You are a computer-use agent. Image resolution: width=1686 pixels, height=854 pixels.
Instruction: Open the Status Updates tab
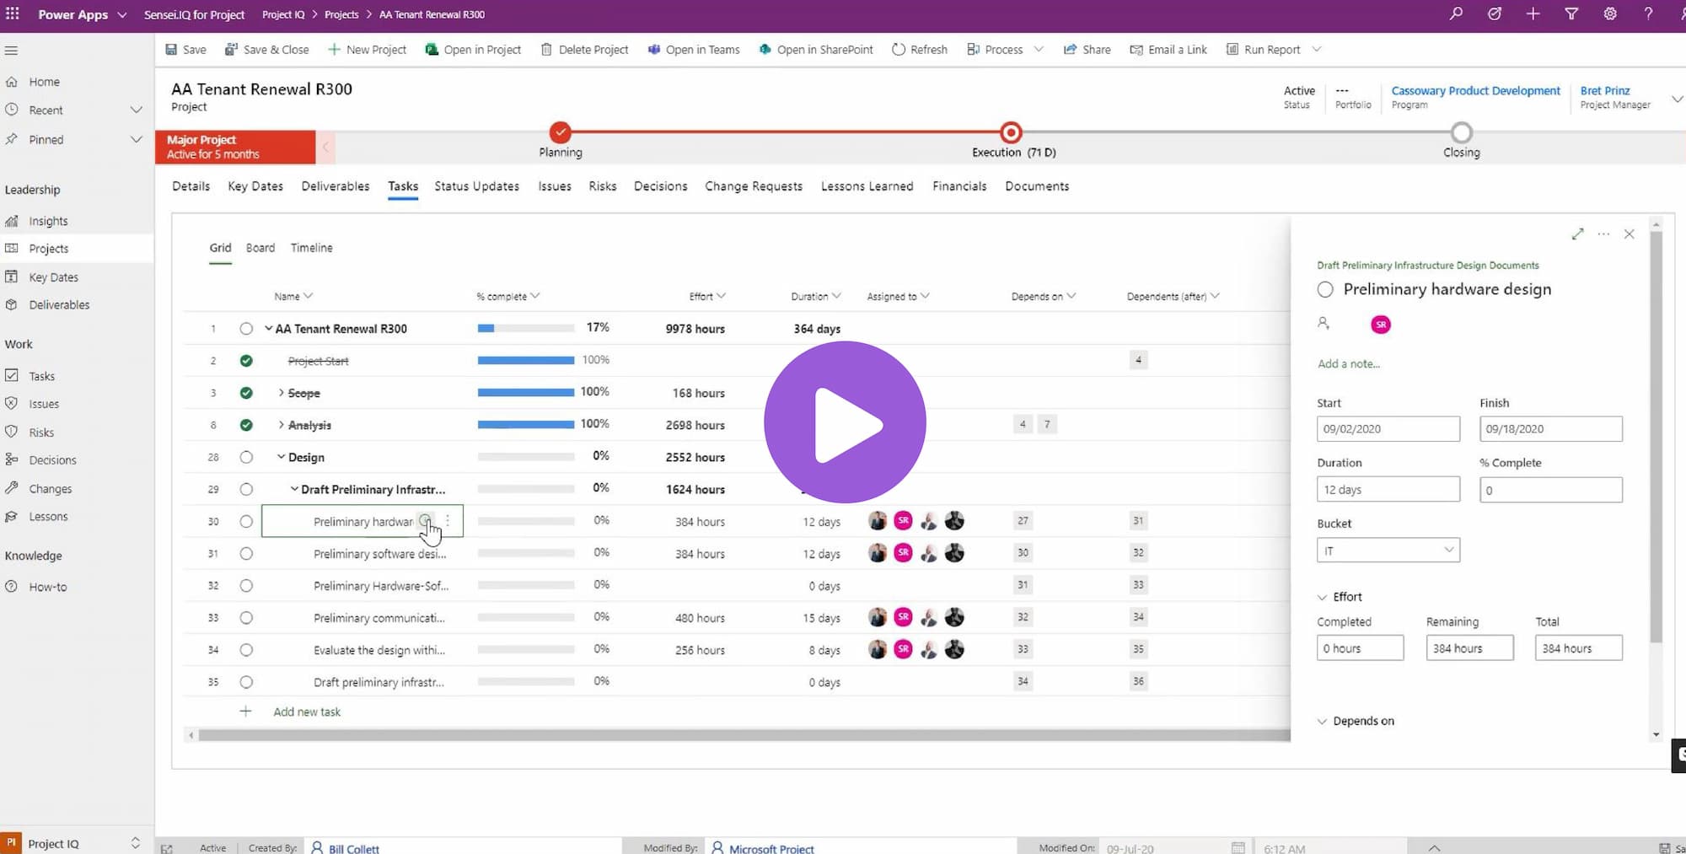(x=476, y=186)
